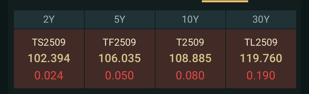The height and width of the screenshot is (94, 309).
Task: Click the 106.035 price value
Action: tap(120, 58)
